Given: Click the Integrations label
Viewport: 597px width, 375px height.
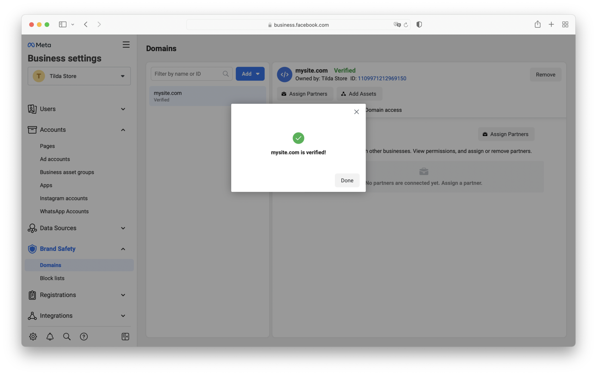Looking at the screenshot, I should click(56, 316).
